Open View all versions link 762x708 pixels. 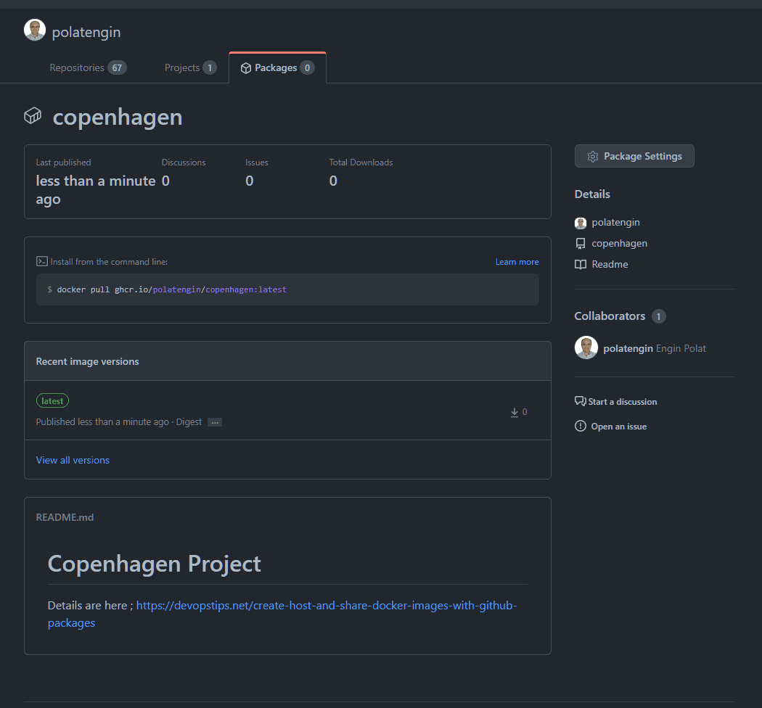click(x=73, y=460)
